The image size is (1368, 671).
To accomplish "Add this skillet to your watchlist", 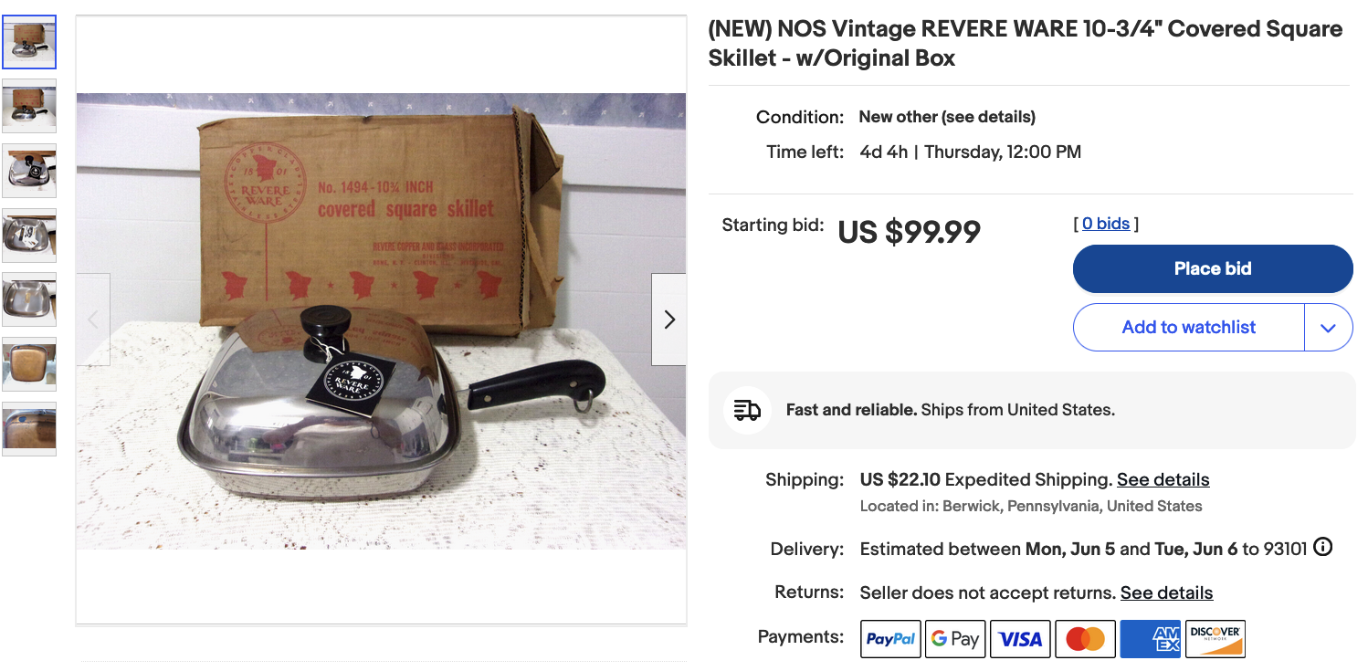I will tap(1188, 327).
